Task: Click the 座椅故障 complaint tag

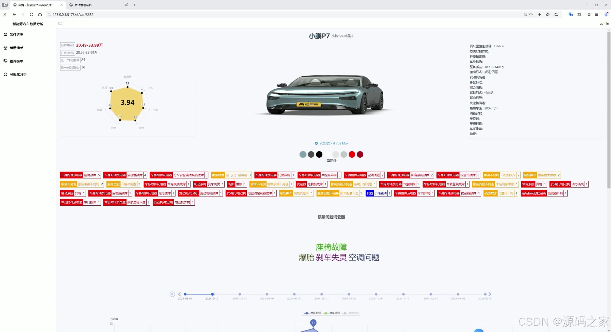Action: pos(90,175)
